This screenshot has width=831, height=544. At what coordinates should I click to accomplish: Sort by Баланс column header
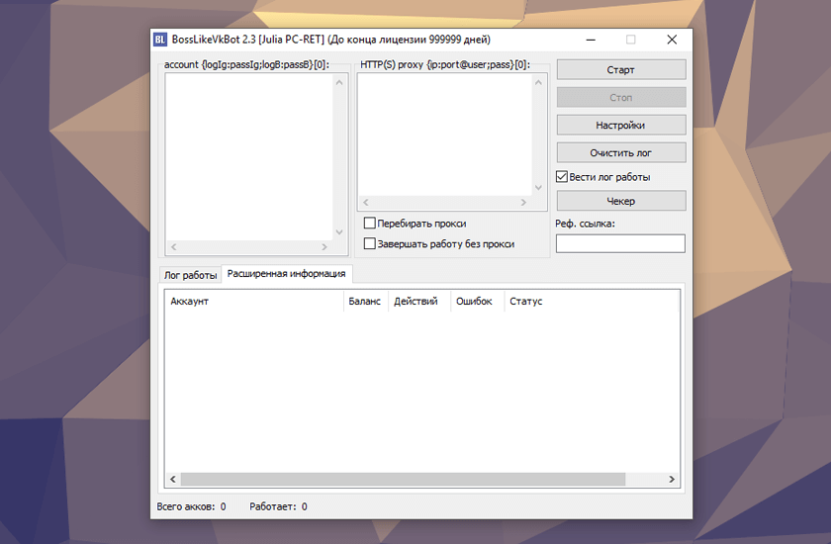[365, 301]
